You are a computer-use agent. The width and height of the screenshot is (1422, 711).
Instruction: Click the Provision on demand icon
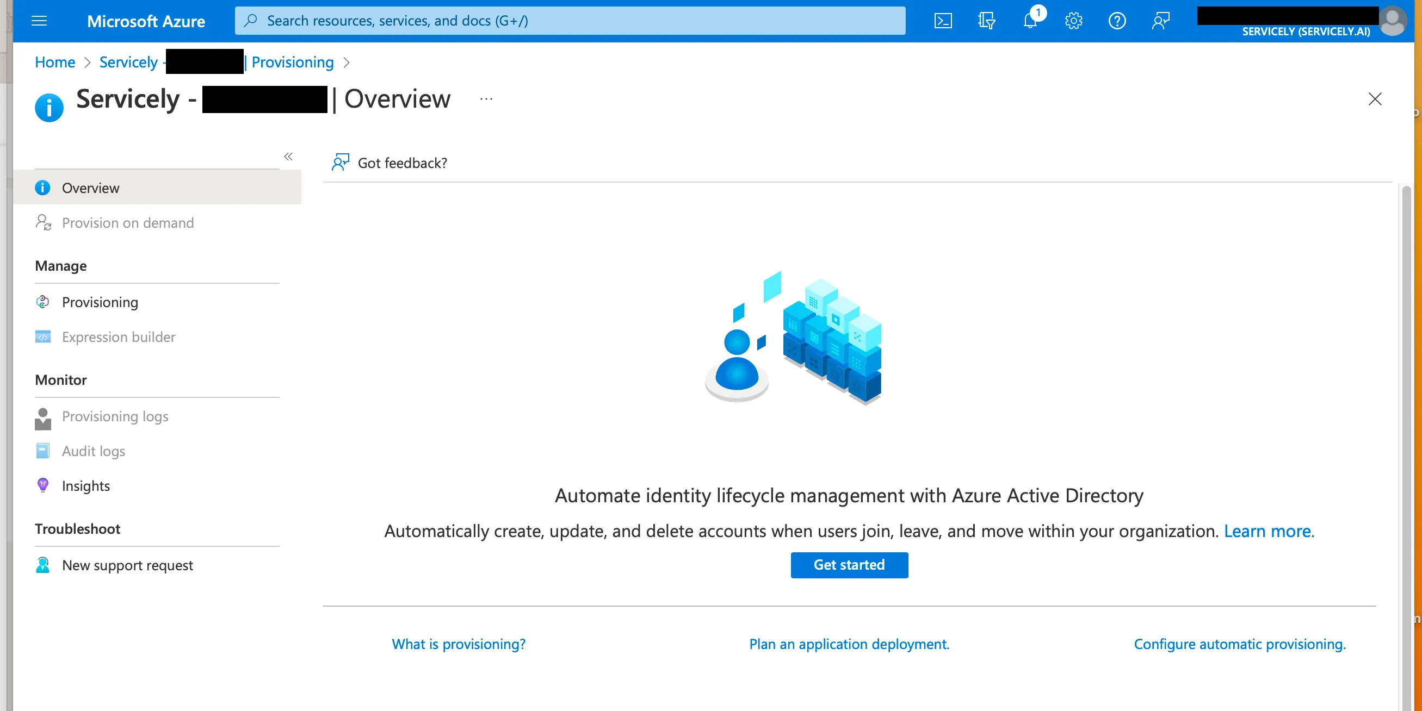[x=43, y=222]
